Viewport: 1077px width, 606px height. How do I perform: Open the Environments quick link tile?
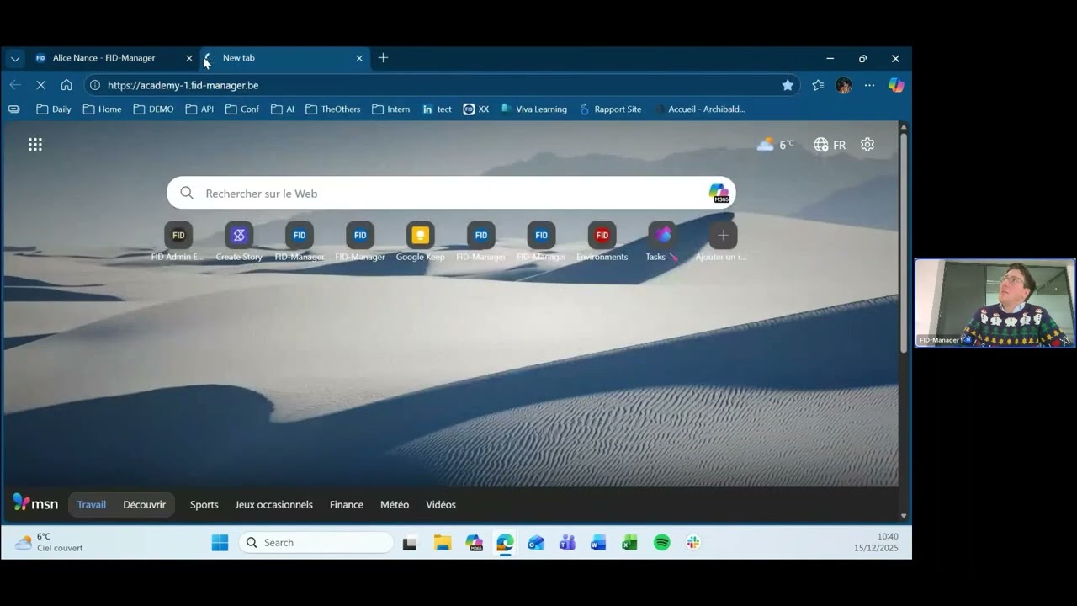602,242
